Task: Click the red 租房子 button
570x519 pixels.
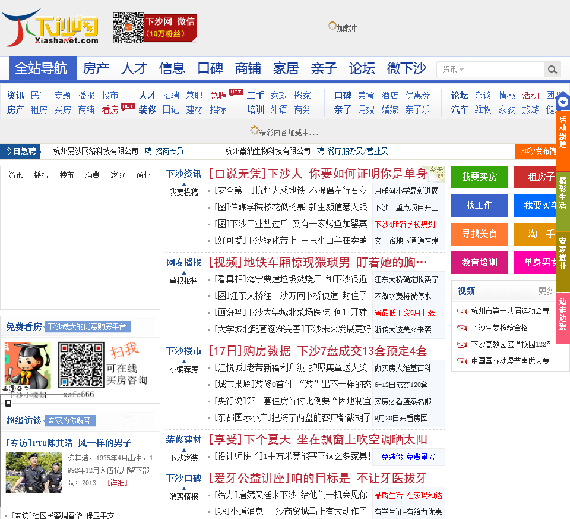Action: coord(535,177)
